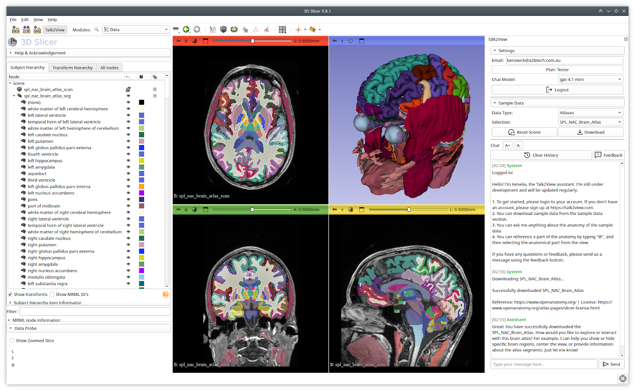Click the Load Data toolbar icon
This screenshot has width=635, height=391.
click(x=15, y=30)
